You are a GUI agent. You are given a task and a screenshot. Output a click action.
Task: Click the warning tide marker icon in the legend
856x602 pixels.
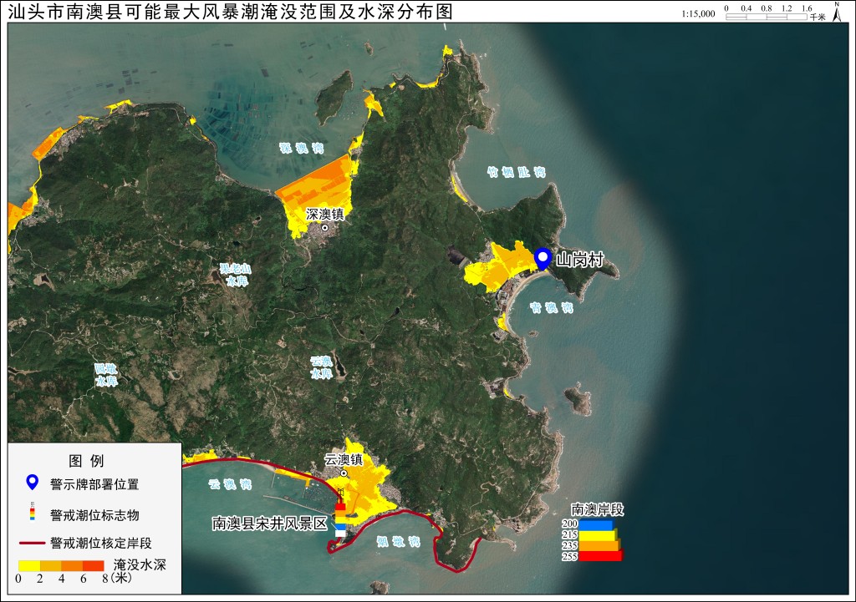33,511
